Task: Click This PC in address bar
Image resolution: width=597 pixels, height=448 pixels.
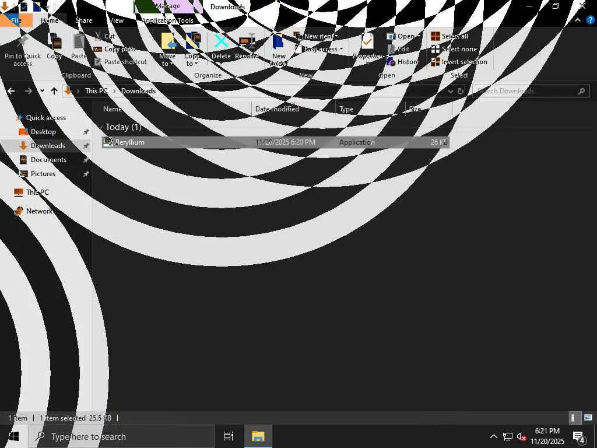Action: (96, 90)
